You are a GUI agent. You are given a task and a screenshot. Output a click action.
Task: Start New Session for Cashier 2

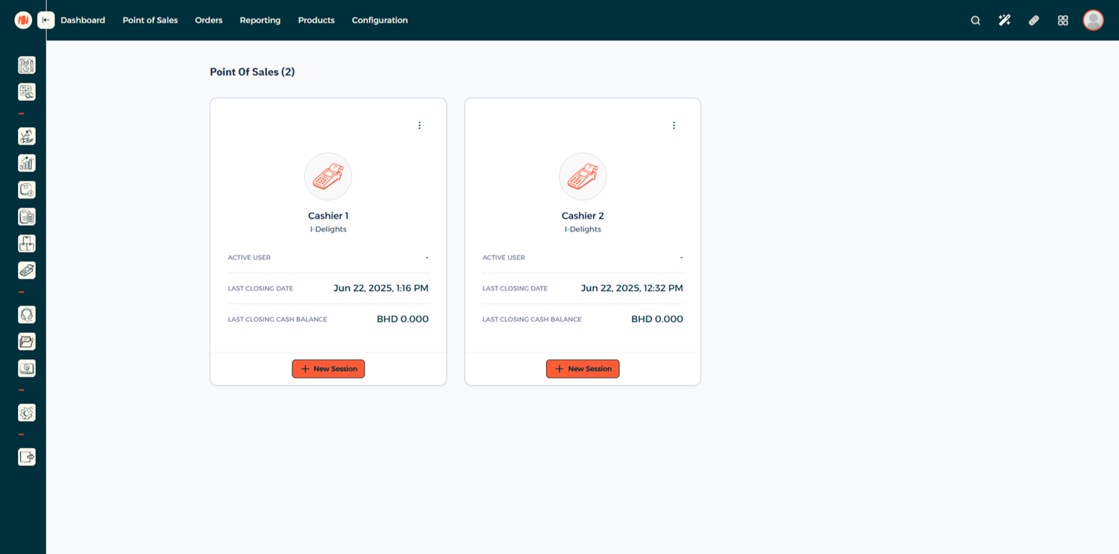[583, 369]
